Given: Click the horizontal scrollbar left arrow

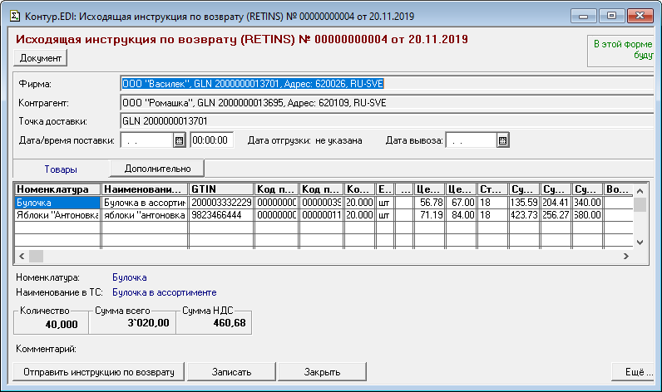Looking at the screenshot, I should 22,256.
